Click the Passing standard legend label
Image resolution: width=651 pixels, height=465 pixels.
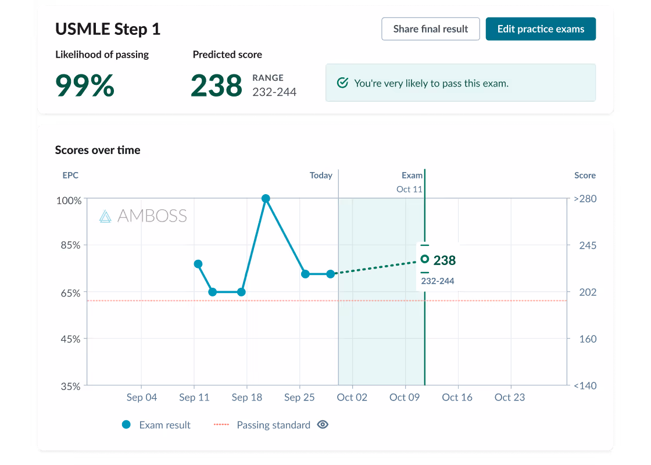coord(274,425)
